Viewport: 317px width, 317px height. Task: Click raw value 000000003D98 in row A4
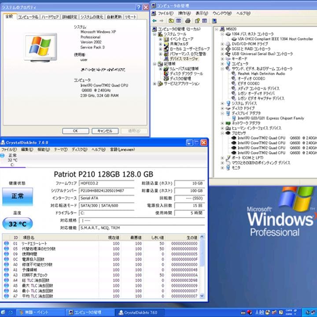coord(184,280)
